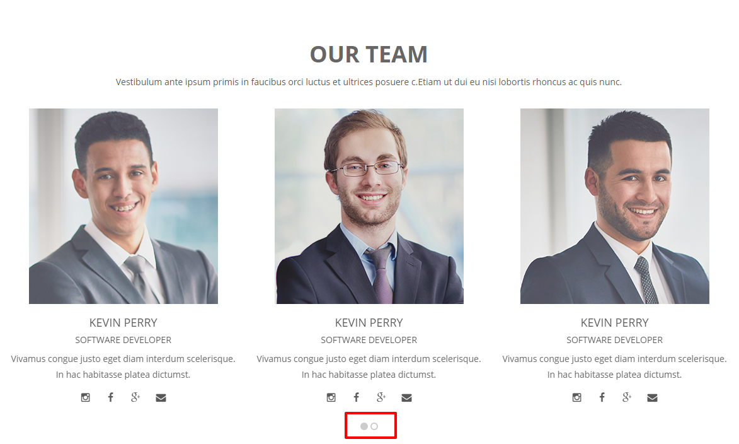This screenshot has height=444, width=739.
Task: Click Facebook icon under the right team member
Action: pyautogui.click(x=602, y=397)
